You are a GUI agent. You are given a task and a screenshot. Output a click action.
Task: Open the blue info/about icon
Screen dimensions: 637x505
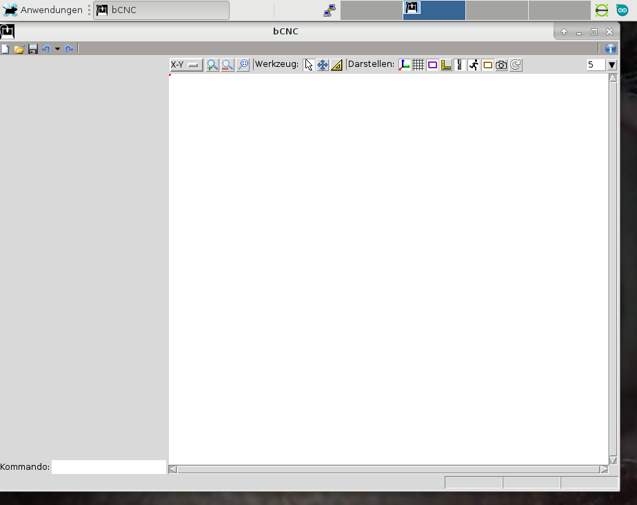(x=610, y=49)
